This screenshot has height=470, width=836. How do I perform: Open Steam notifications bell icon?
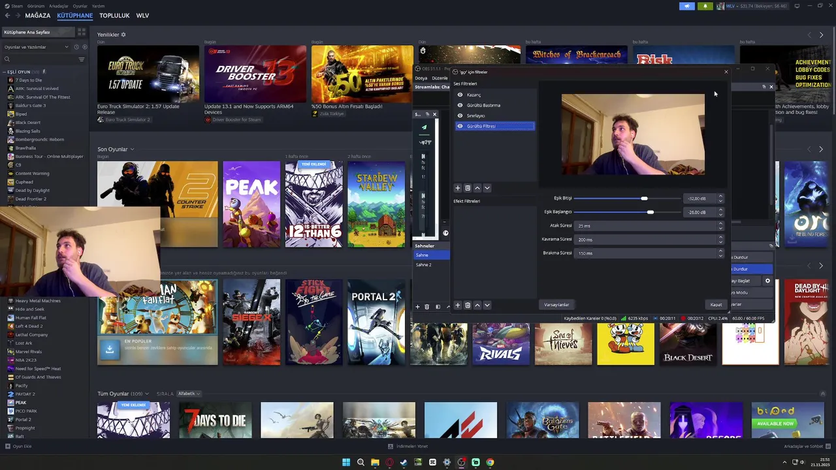click(705, 6)
